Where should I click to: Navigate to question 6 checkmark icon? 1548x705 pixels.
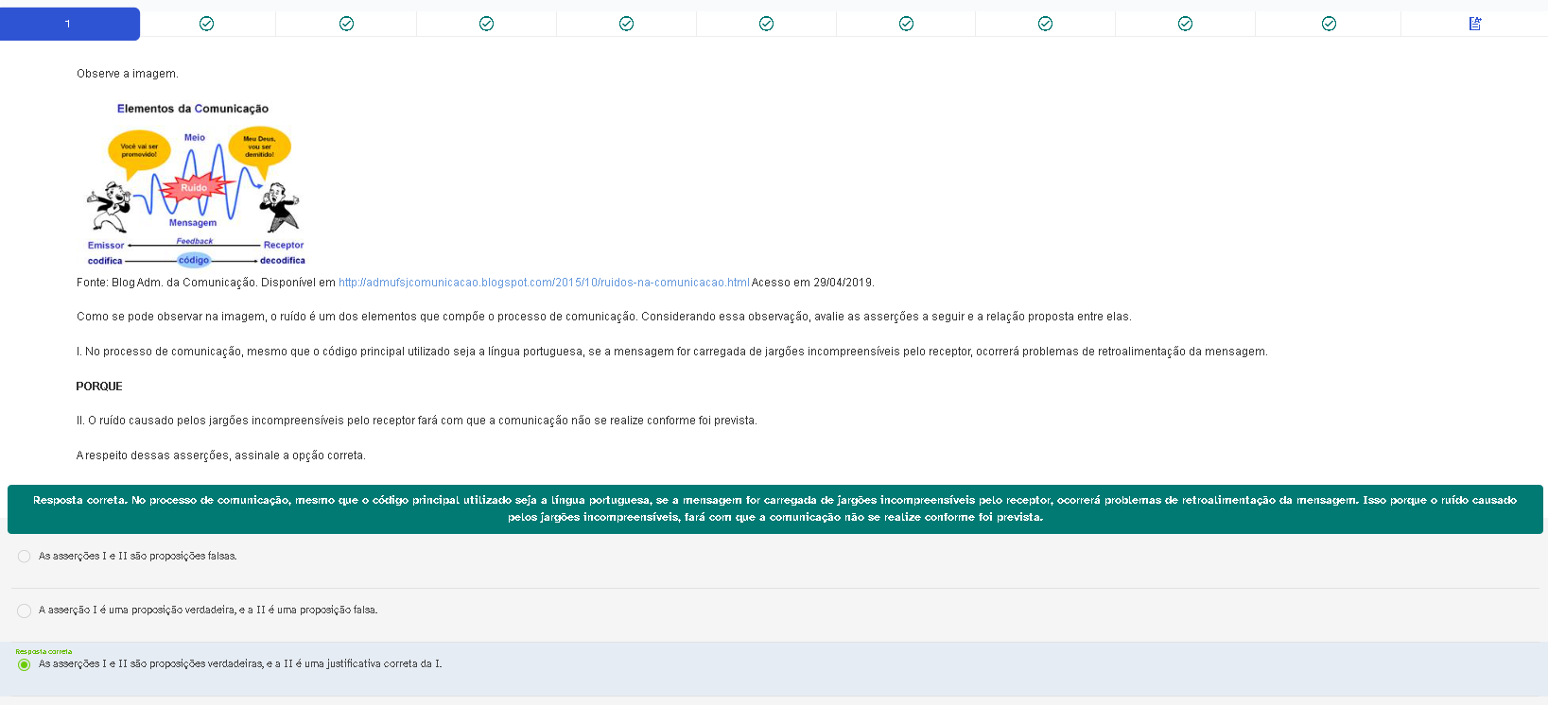tap(766, 24)
